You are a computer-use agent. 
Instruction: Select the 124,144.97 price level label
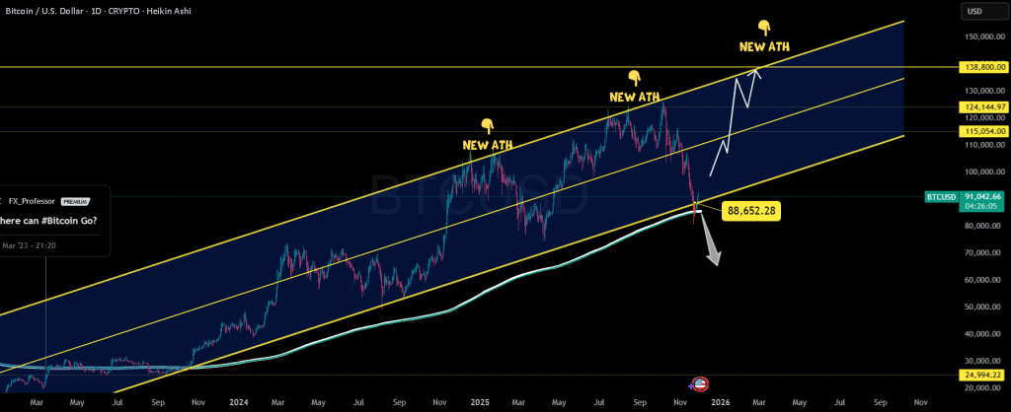point(981,106)
